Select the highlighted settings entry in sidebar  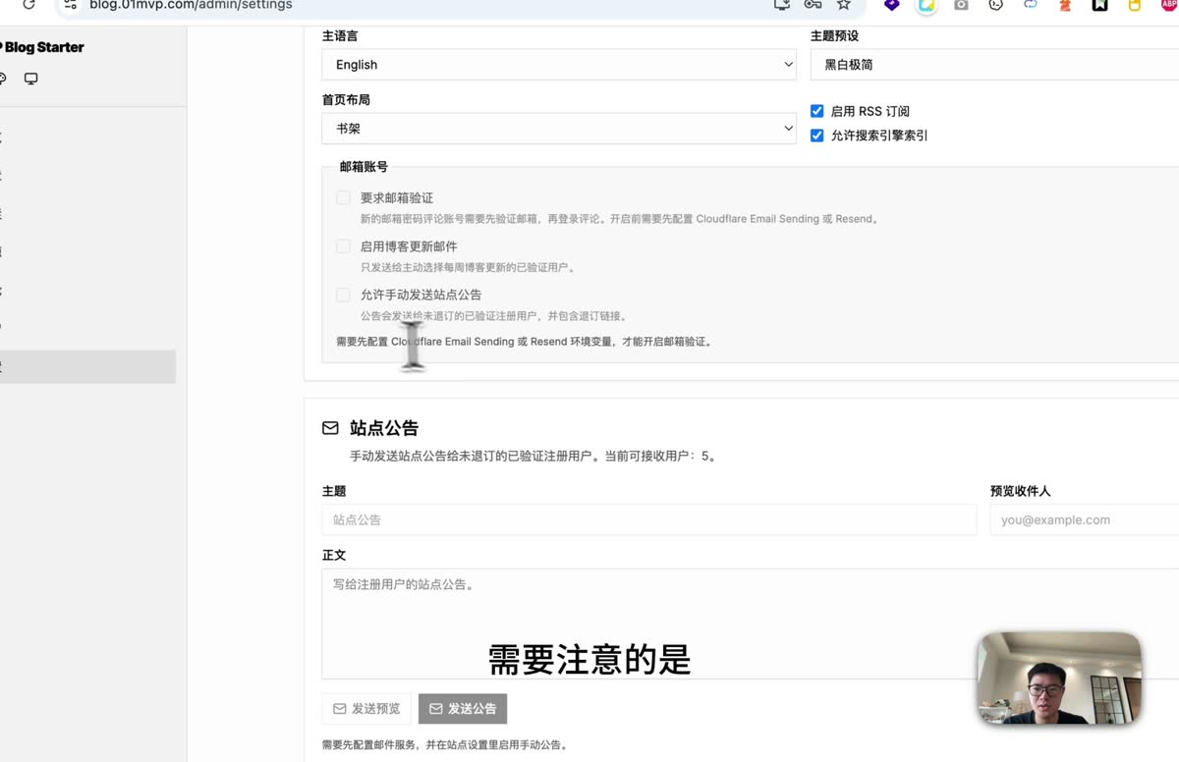(x=87, y=366)
